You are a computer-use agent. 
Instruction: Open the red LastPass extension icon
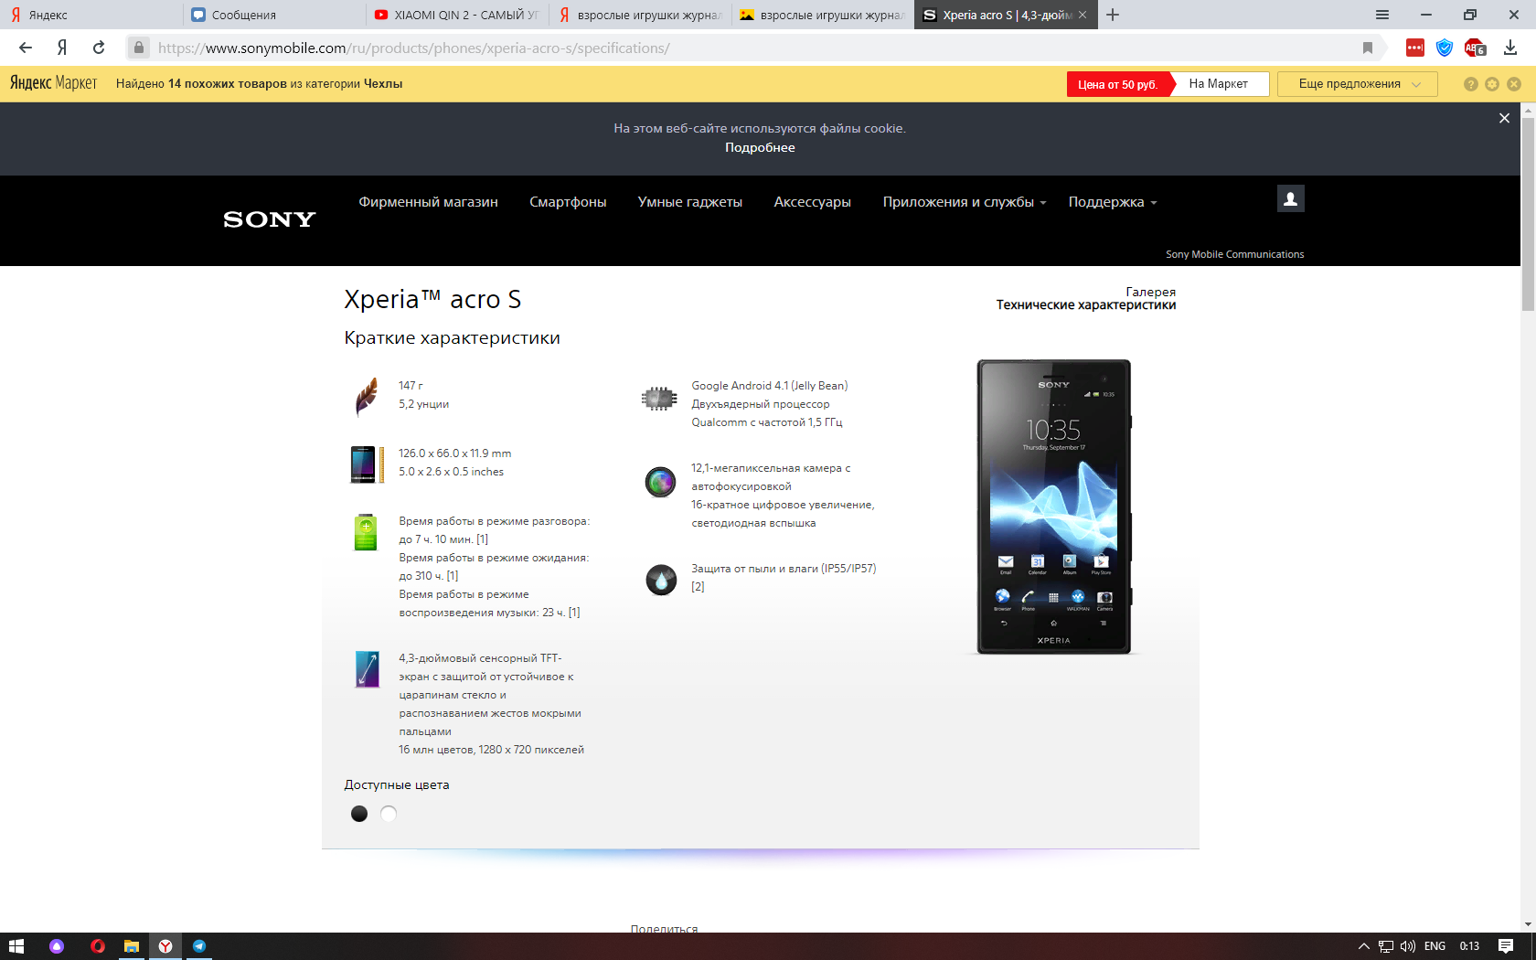(x=1415, y=48)
